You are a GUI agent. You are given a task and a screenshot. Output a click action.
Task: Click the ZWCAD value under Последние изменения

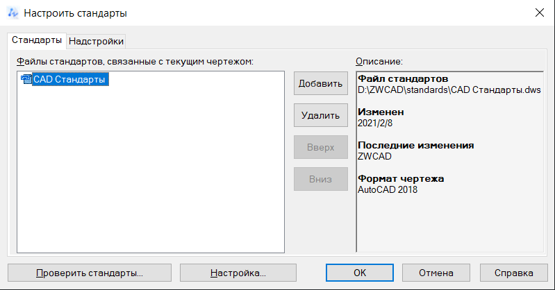click(x=374, y=156)
